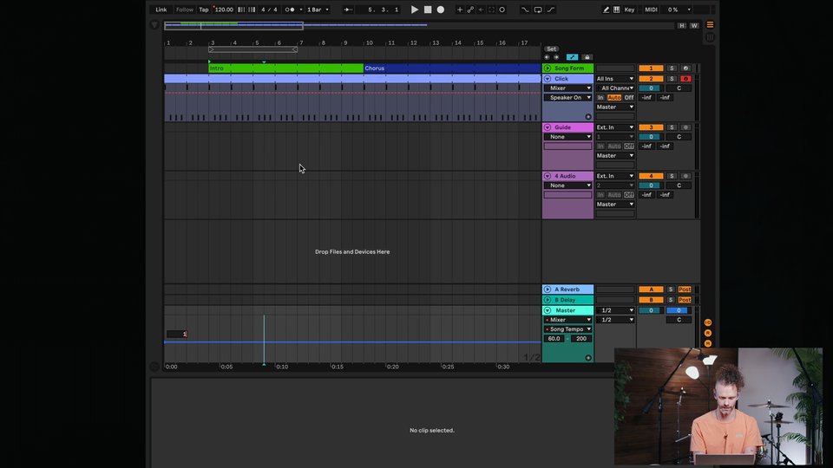Toggle Follow in the control bar
The width and height of the screenshot is (833, 468).
click(x=184, y=10)
